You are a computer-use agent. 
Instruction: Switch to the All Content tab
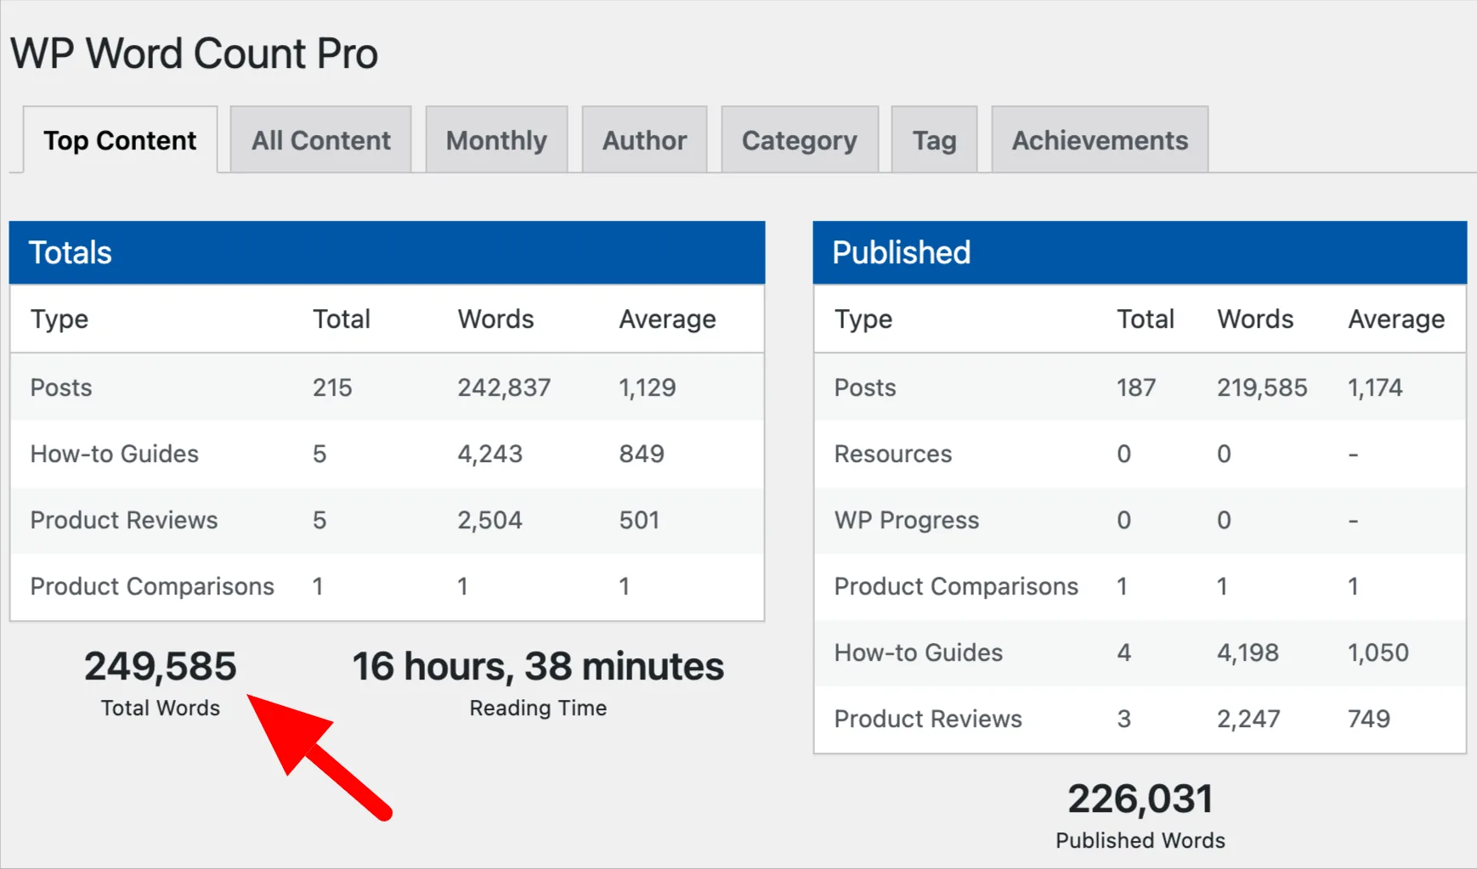321,140
